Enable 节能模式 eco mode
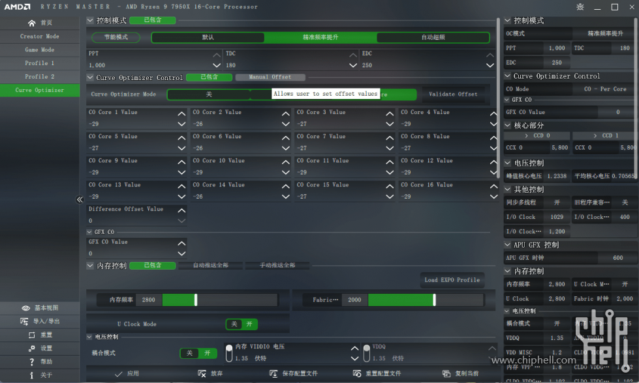 116,37
